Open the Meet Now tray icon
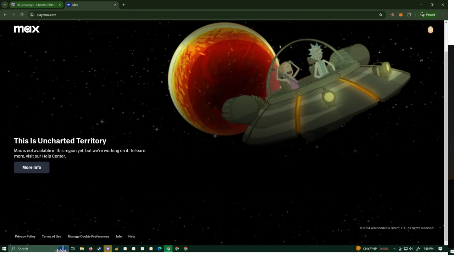454x255 pixels. (400, 249)
